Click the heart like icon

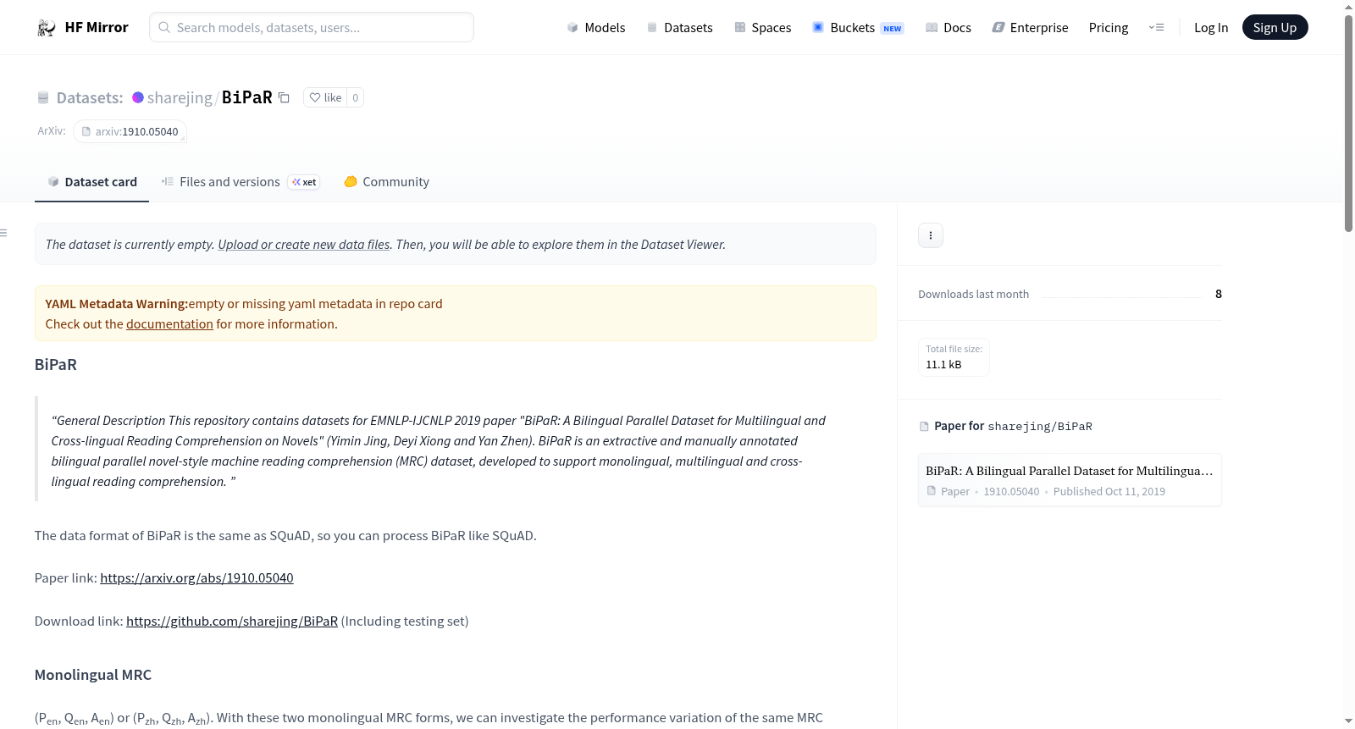[315, 98]
